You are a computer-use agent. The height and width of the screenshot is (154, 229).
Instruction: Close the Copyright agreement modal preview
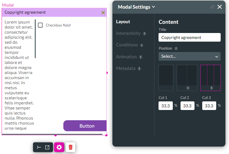103,12
